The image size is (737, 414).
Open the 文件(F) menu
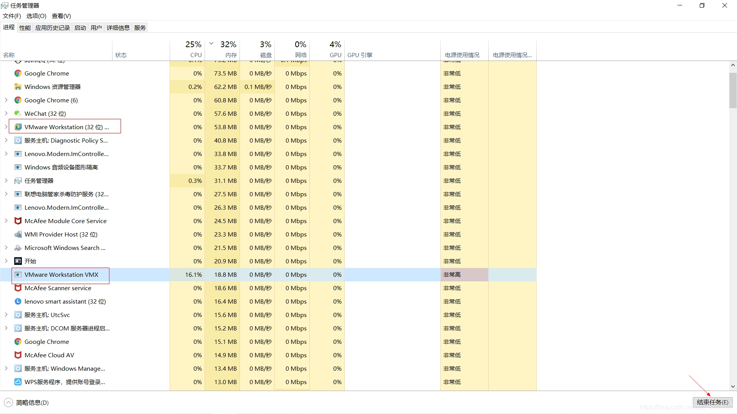point(12,16)
